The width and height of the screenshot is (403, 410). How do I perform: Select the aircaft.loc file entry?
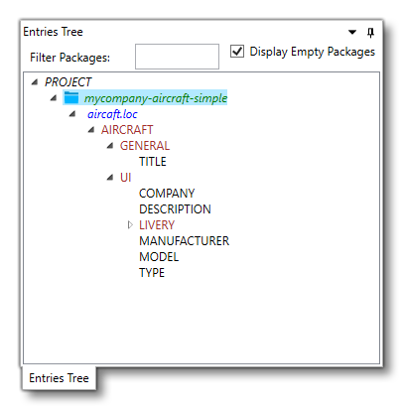112,114
